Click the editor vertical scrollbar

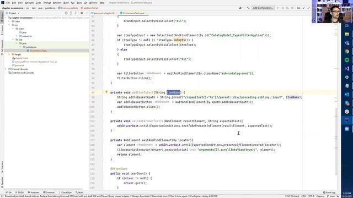(x=336, y=141)
